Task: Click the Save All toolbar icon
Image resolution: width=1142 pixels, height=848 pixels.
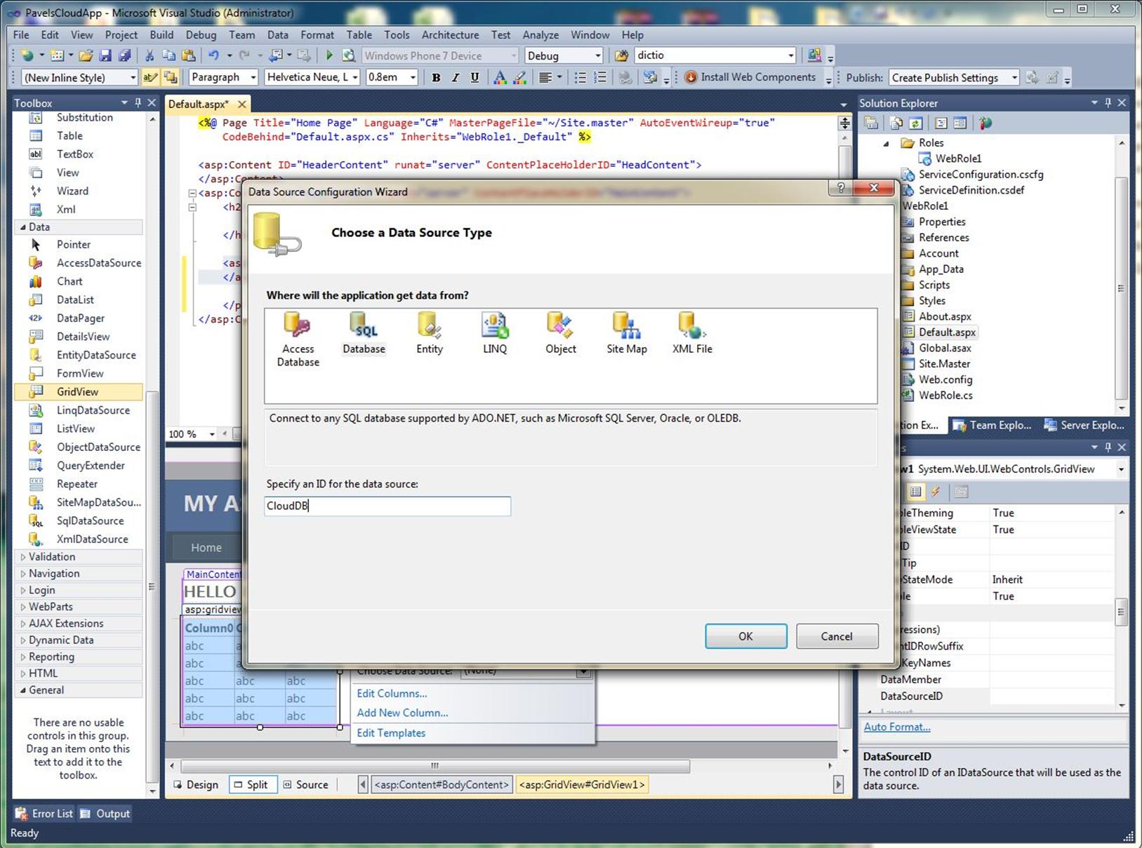Action: pyautogui.click(x=124, y=55)
